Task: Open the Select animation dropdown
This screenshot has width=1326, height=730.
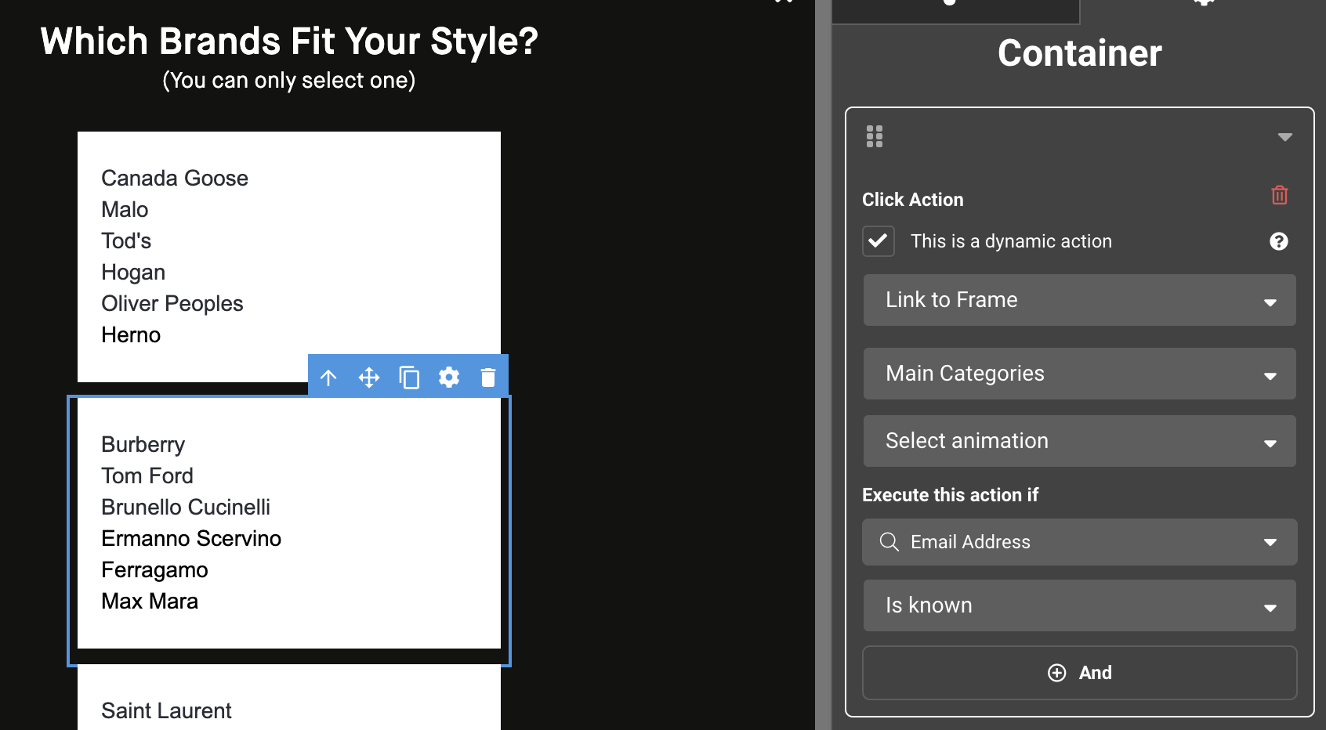Action: point(1079,441)
